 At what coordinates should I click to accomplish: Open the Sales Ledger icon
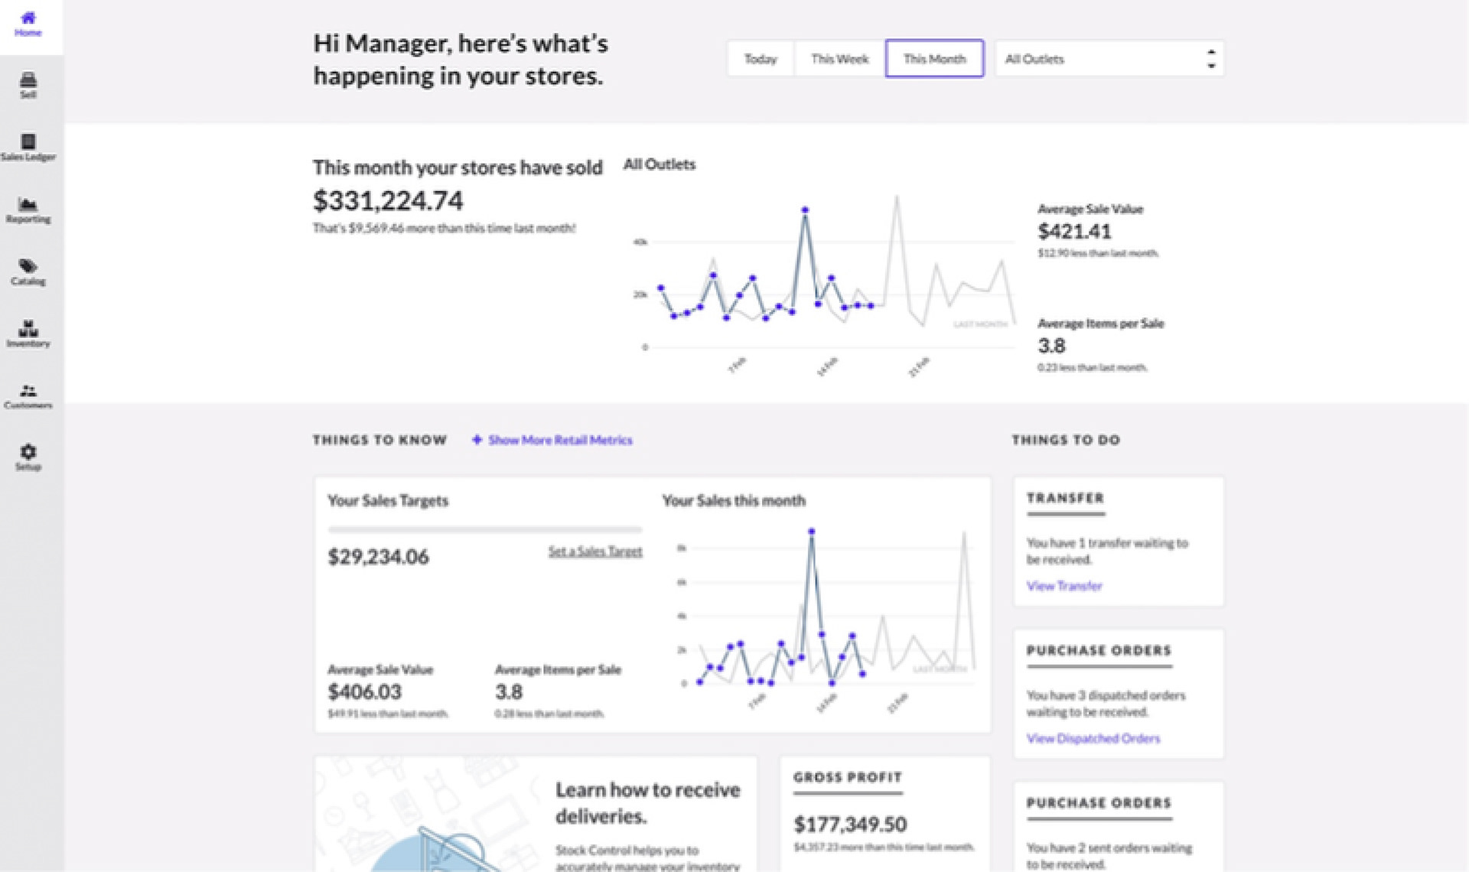click(28, 142)
